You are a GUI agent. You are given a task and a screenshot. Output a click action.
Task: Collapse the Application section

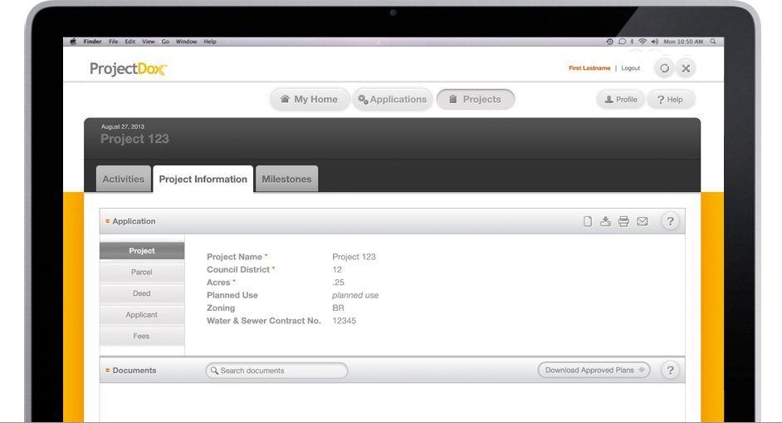pyautogui.click(x=108, y=222)
